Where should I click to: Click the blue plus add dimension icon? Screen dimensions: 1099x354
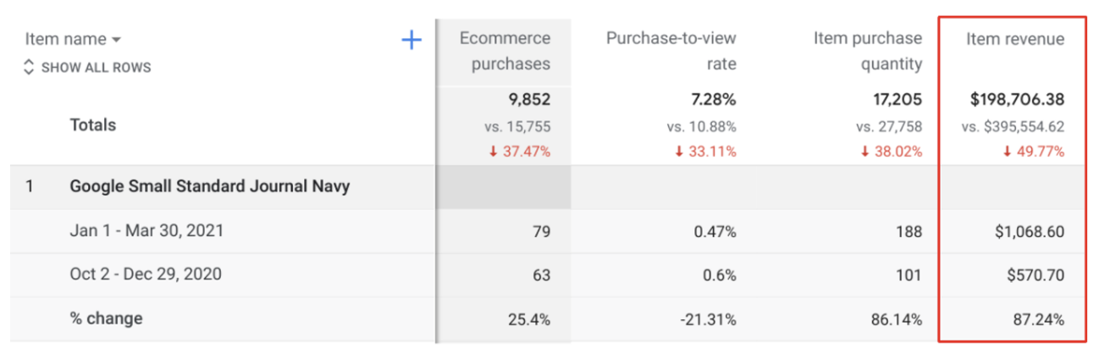tap(411, 40)
